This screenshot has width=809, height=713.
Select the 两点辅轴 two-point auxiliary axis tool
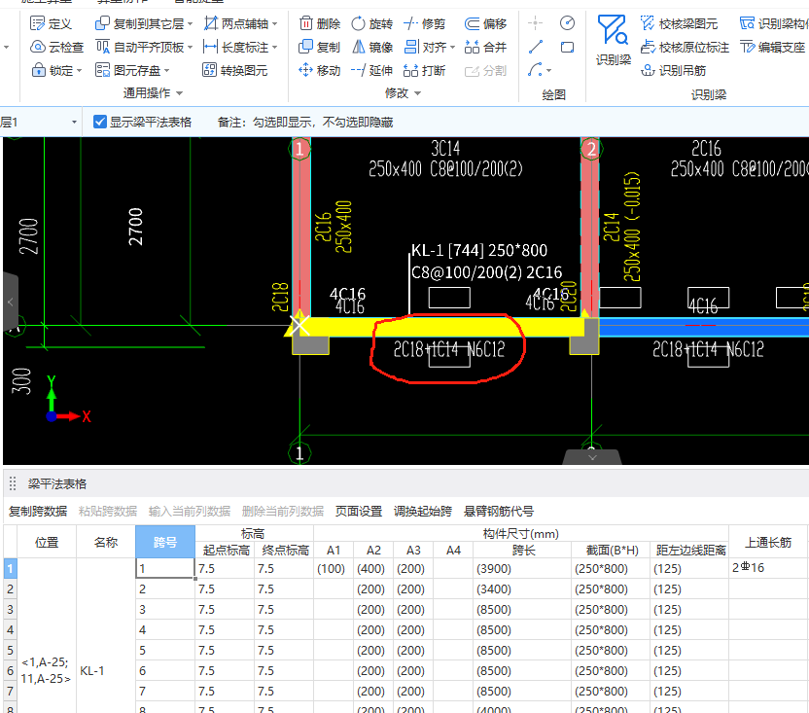[x=236, y=23]
